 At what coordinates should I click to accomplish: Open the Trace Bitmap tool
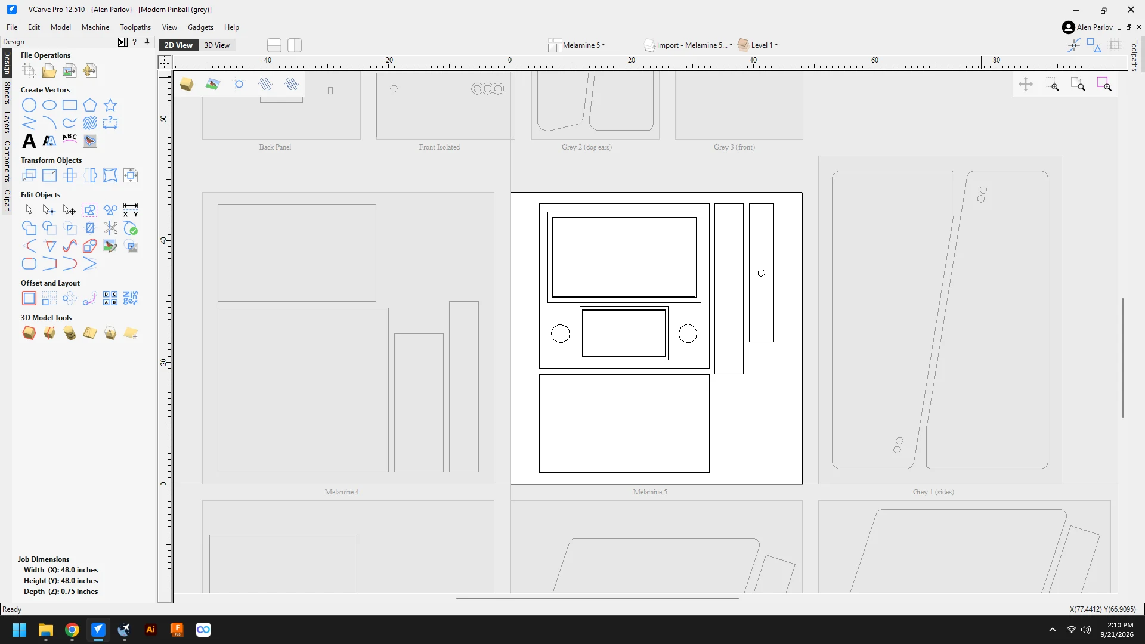(x=90, y=141)
